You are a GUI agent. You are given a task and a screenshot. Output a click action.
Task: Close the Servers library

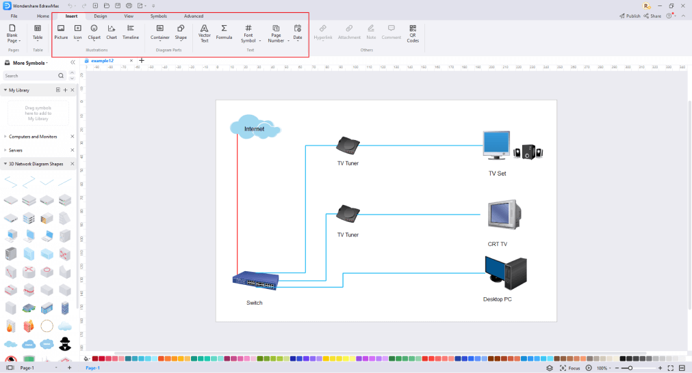(73, 150)
